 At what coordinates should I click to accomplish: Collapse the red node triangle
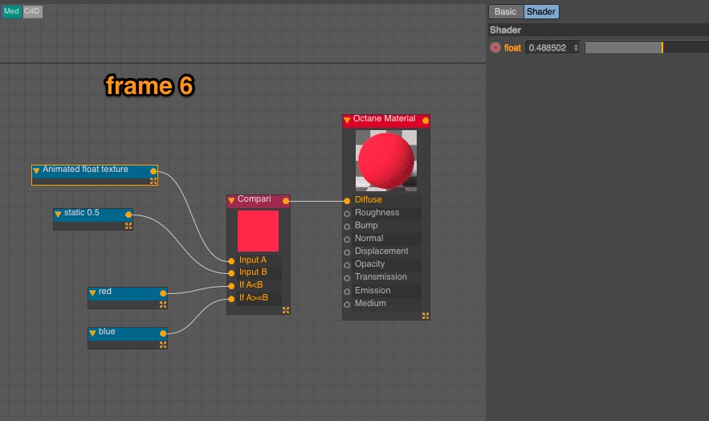[x=92, y=293]
